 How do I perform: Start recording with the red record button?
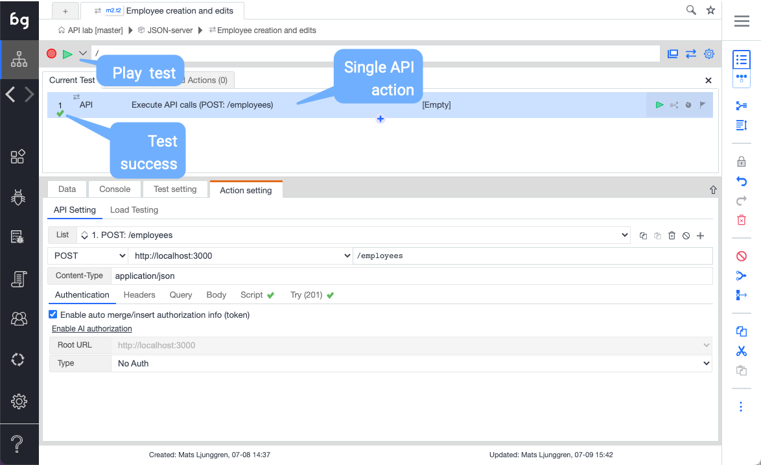(x=51, y=53)
